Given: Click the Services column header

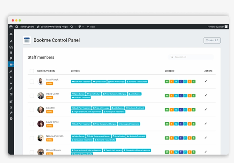Looking at the screenshot, I should 75,71.
